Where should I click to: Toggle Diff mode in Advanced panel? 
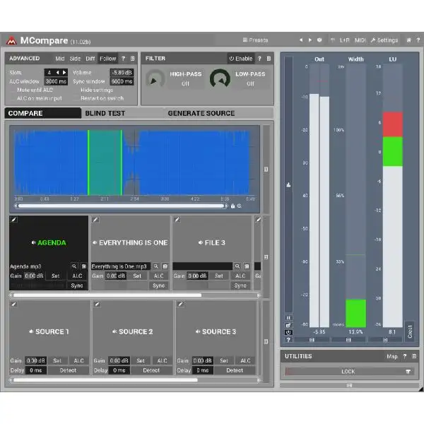tap(90, 59)
